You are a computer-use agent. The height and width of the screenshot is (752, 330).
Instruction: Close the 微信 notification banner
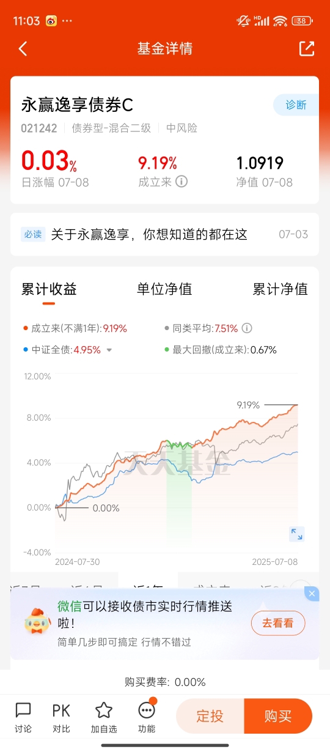(312, 594)
